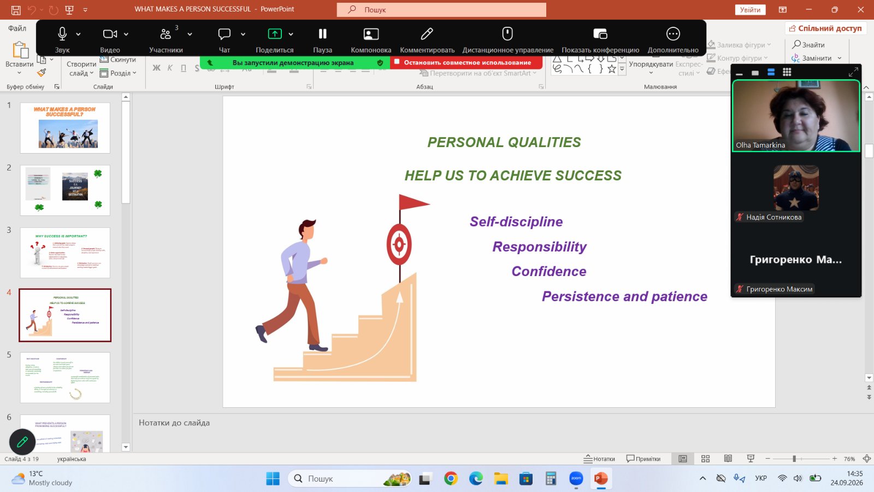Screen dimensions: 874x492
Task: Switch Zoom video panel to grid view
Action: (787, 72)
